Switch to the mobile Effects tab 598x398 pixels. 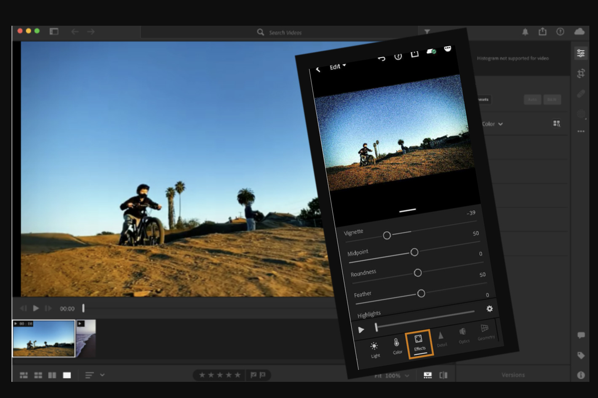[x=419, y=343]
